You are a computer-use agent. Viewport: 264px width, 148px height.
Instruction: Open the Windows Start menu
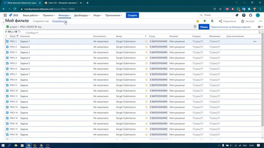(x=3, y=145)
